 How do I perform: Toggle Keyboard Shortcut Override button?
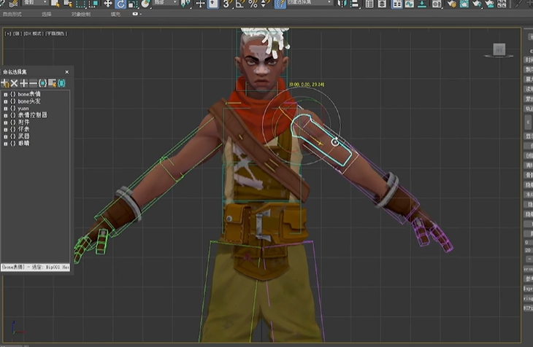213,4
